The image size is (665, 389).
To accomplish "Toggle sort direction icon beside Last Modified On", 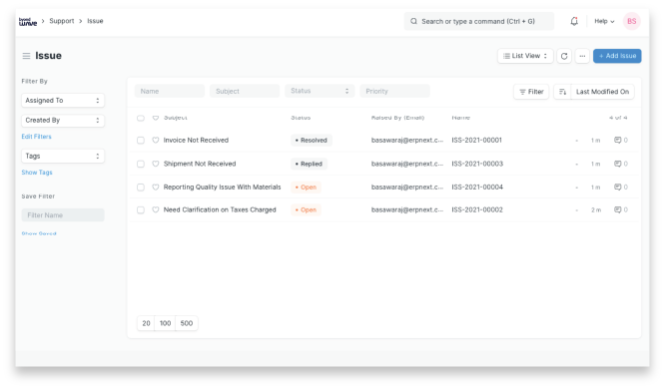I will [x=562, y=92].
